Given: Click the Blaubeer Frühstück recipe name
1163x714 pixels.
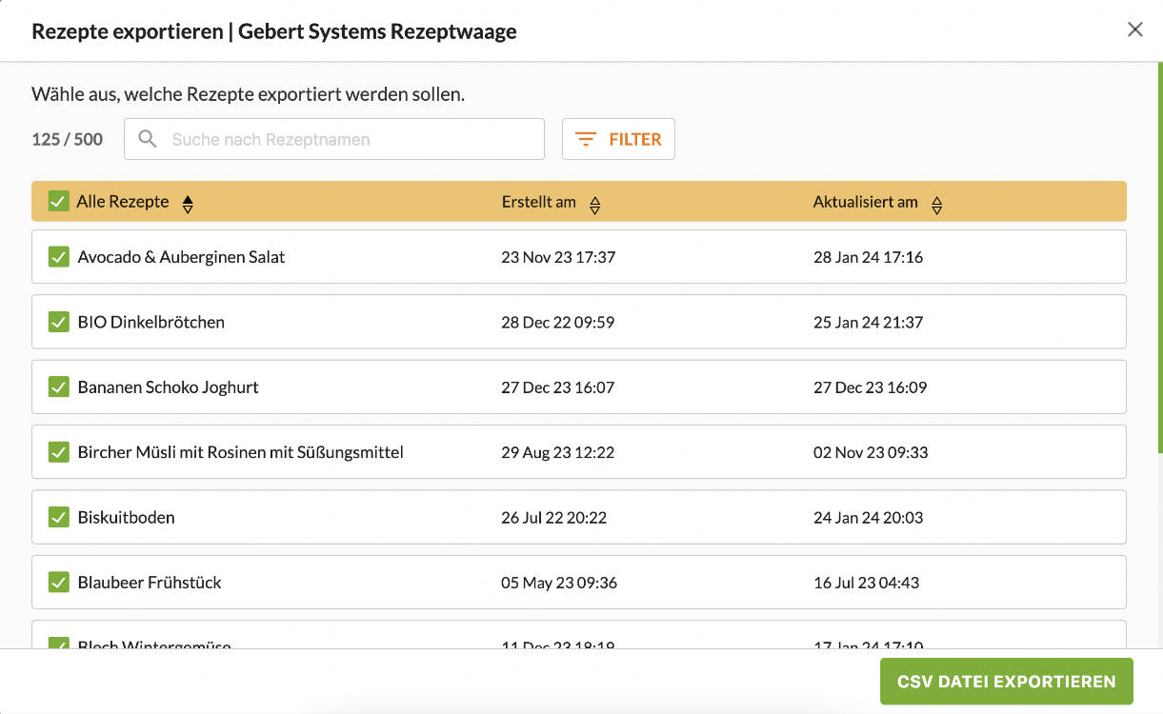Looking at the screenshot, I should (x=150, y=583).
